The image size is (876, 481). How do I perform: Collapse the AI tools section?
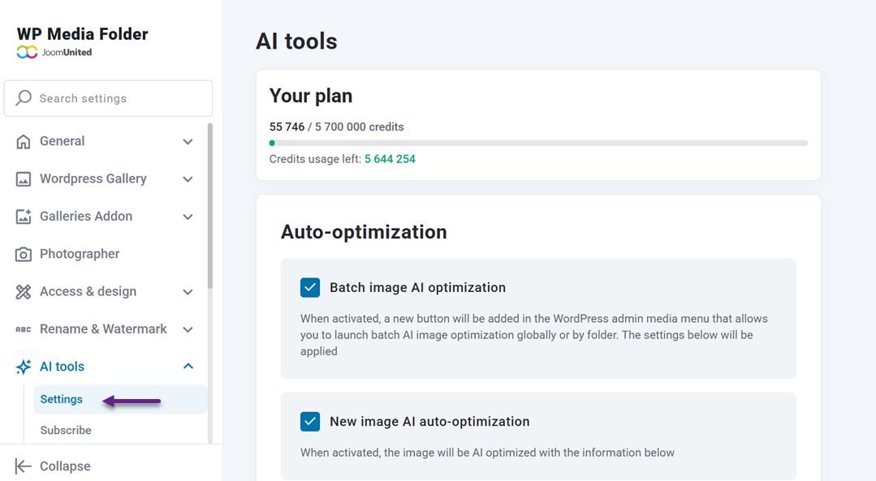[188, 366]
